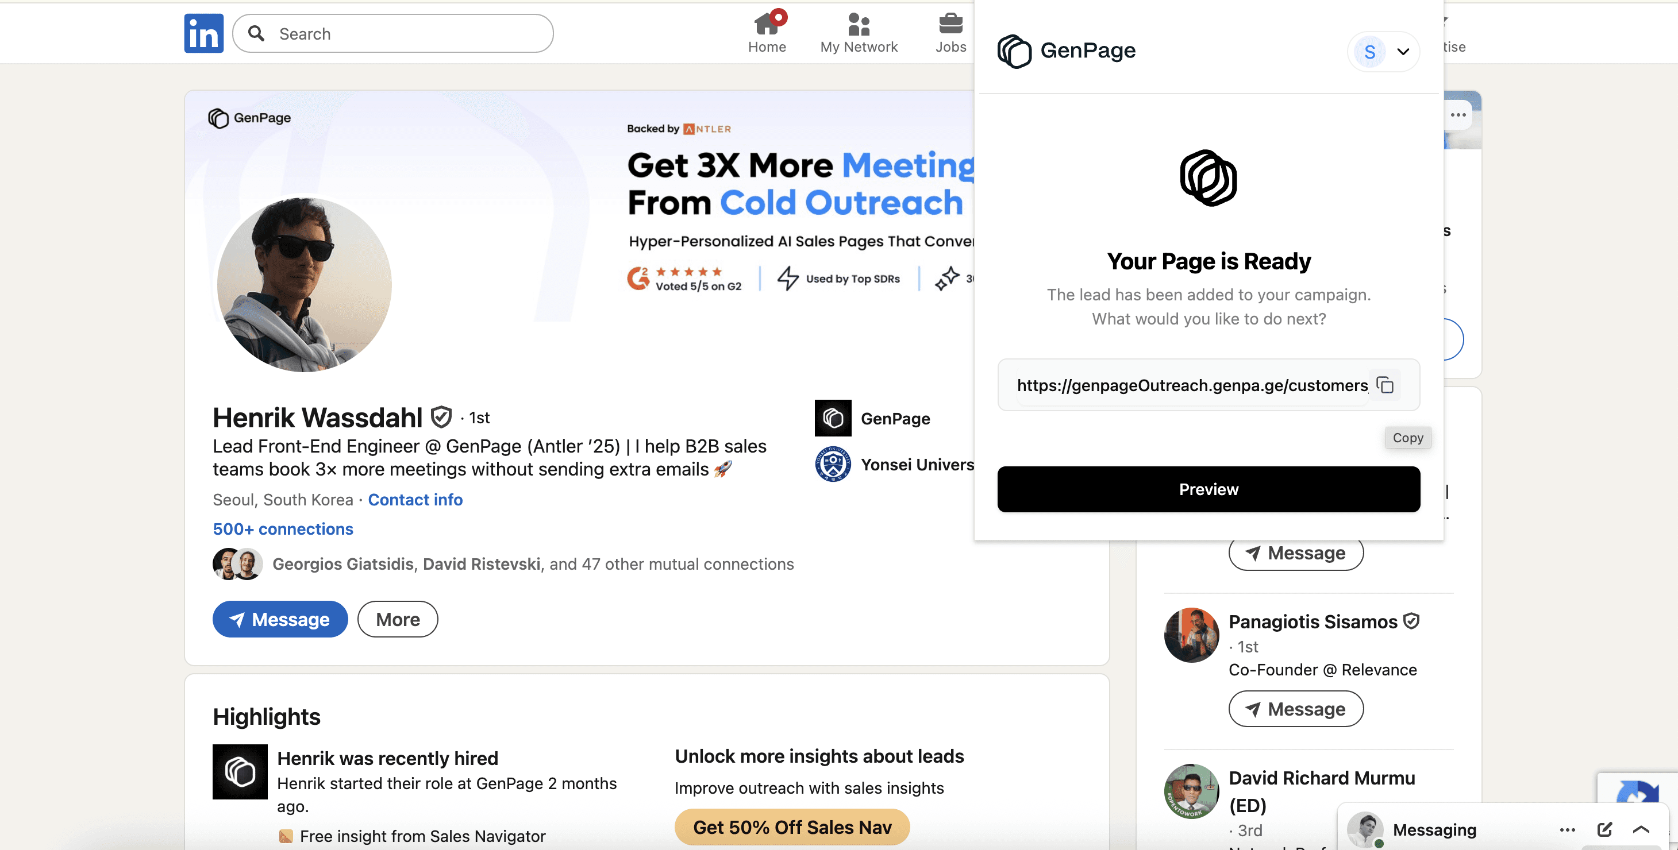Open My Network navigation item
Screen dimensions: 1678x850
tap(858, 33)
